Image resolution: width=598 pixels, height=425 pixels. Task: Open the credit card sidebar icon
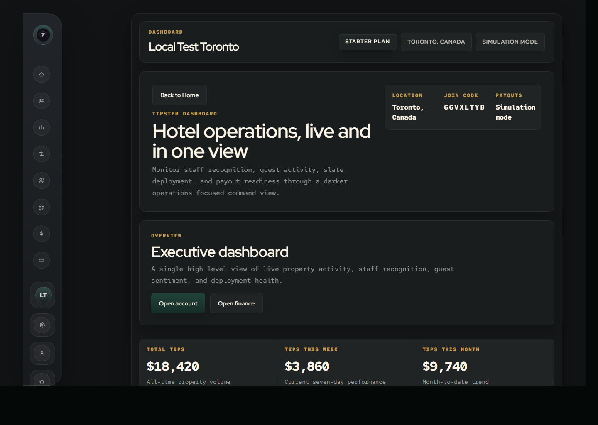(42, 260)
